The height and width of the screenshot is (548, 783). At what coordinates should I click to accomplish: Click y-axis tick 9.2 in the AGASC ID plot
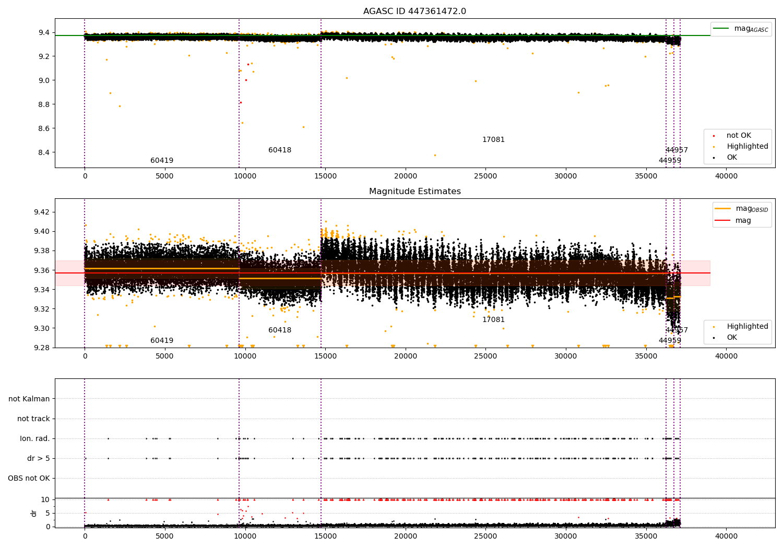coord(44,56)
